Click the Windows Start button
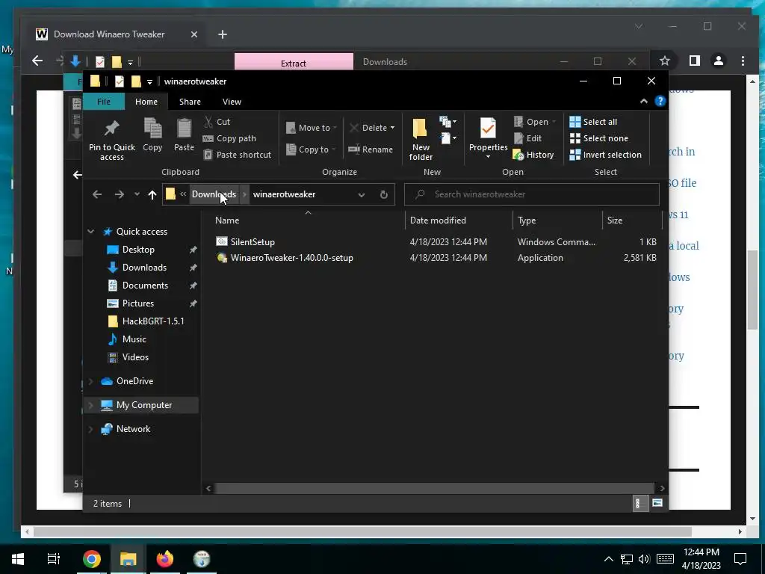The image size is (765, 574). [x=18, y=559]
